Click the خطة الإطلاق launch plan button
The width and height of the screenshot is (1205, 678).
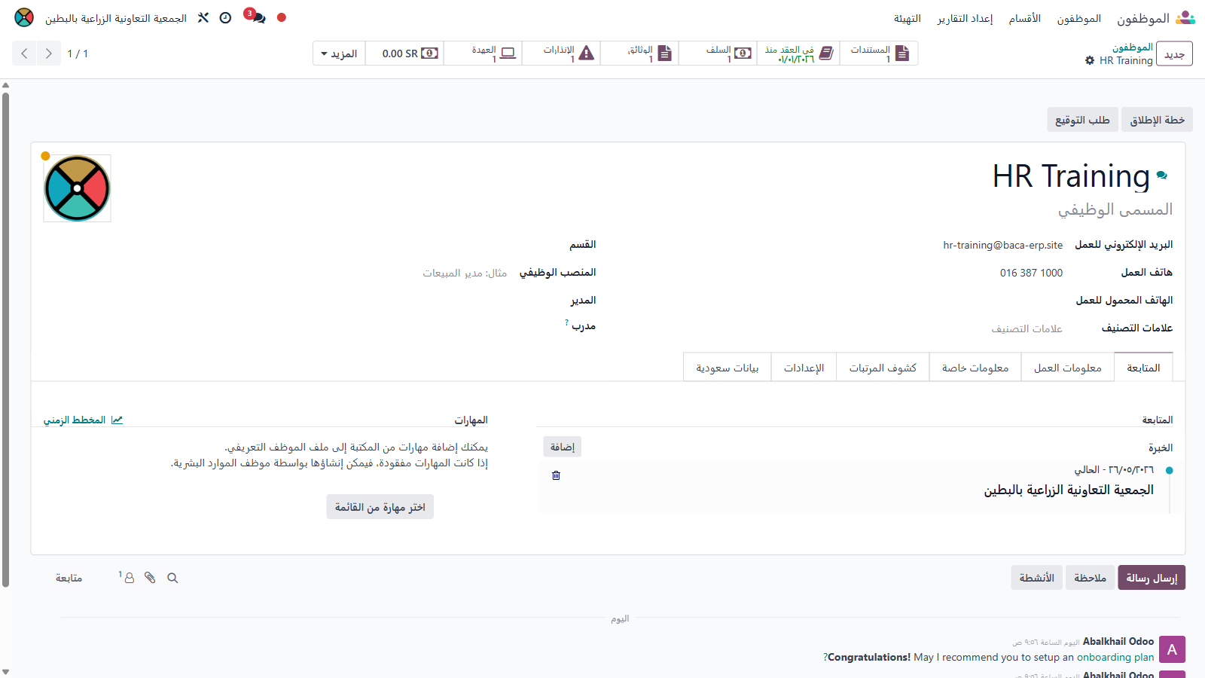point(1157,120)
